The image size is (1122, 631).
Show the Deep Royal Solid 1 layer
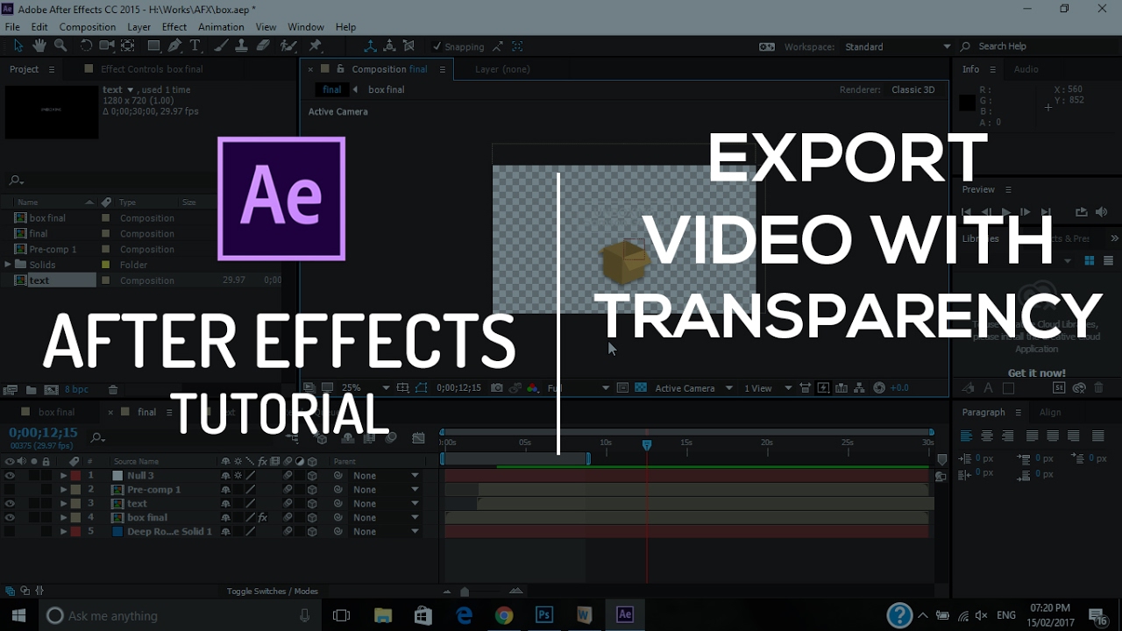(10, 532)
